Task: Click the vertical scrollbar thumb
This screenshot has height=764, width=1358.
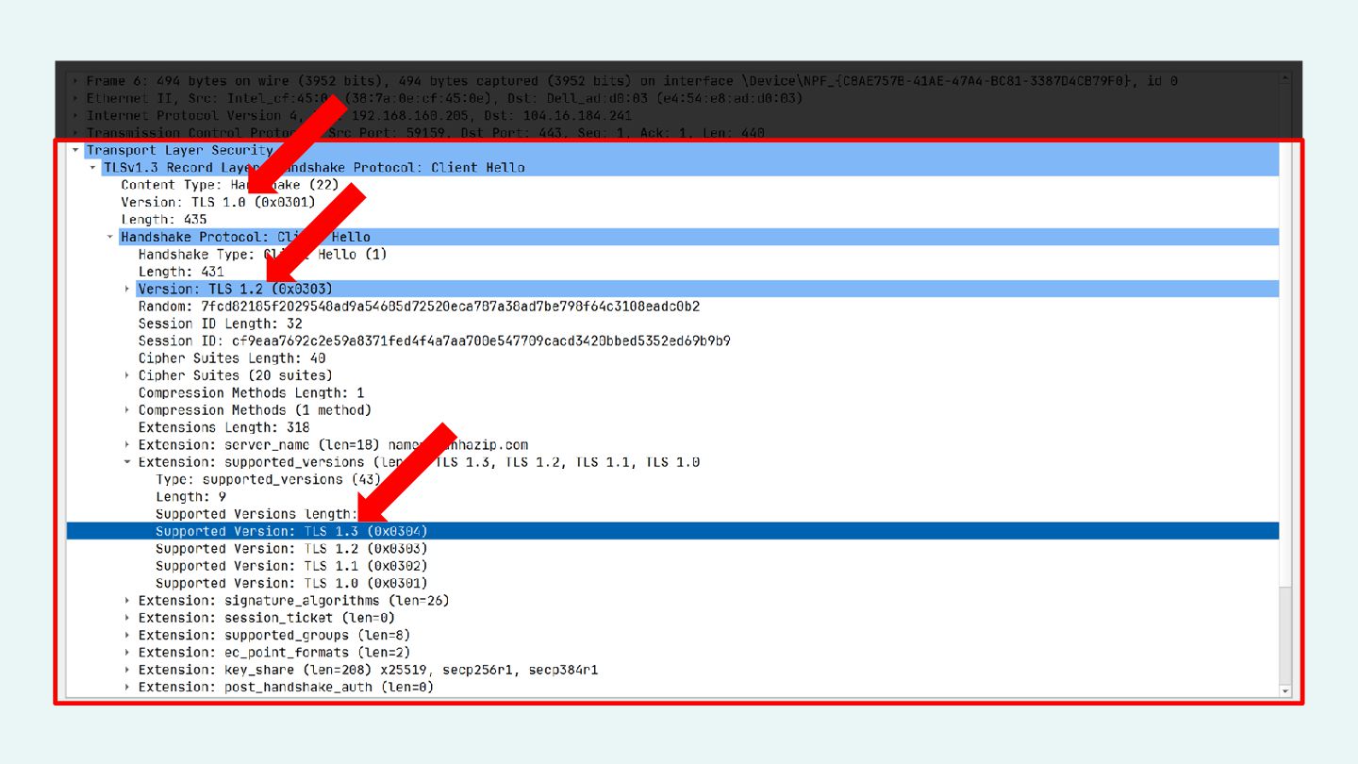Action: (x=1285, y=636)
